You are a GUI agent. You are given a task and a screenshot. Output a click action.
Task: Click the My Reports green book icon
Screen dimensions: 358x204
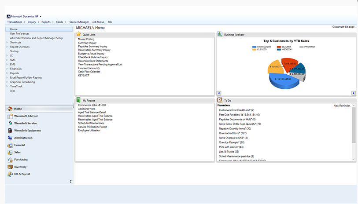78,100
